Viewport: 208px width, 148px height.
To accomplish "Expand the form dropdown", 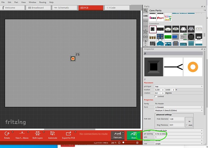I will pyautogui.click(x=178, y=107).
